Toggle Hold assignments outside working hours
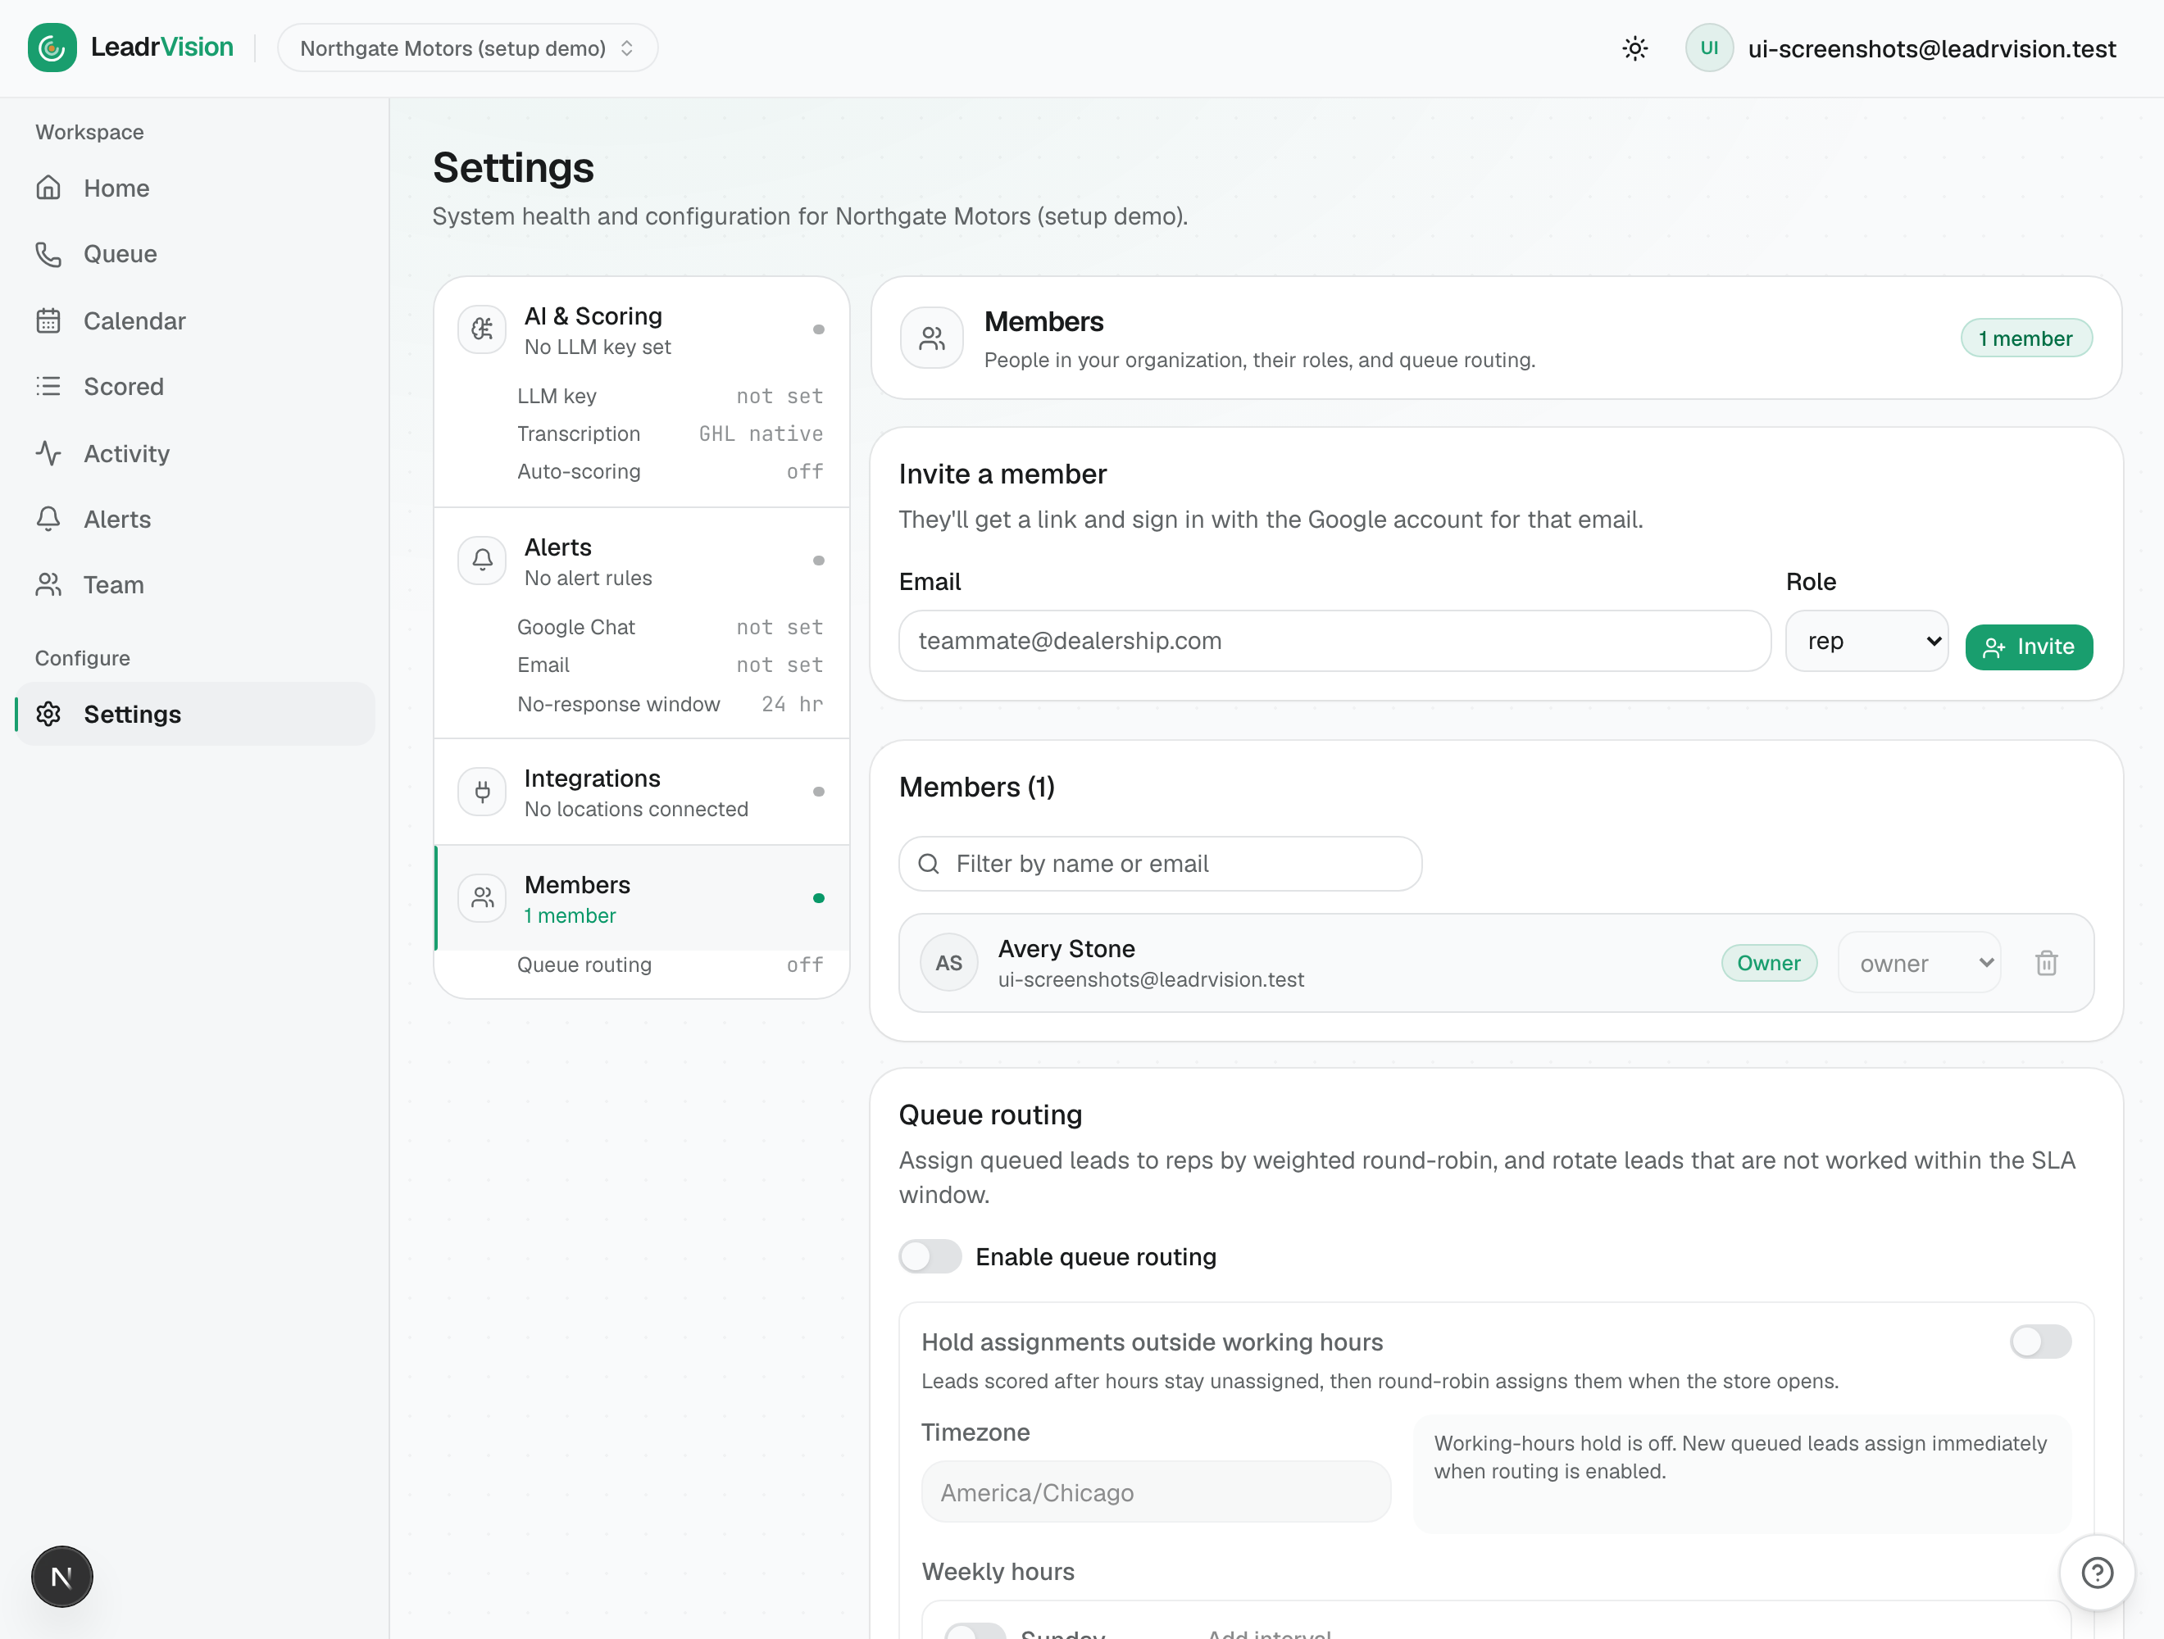Viewport: 2164px width, 1639px height. click(2039, 1342)
